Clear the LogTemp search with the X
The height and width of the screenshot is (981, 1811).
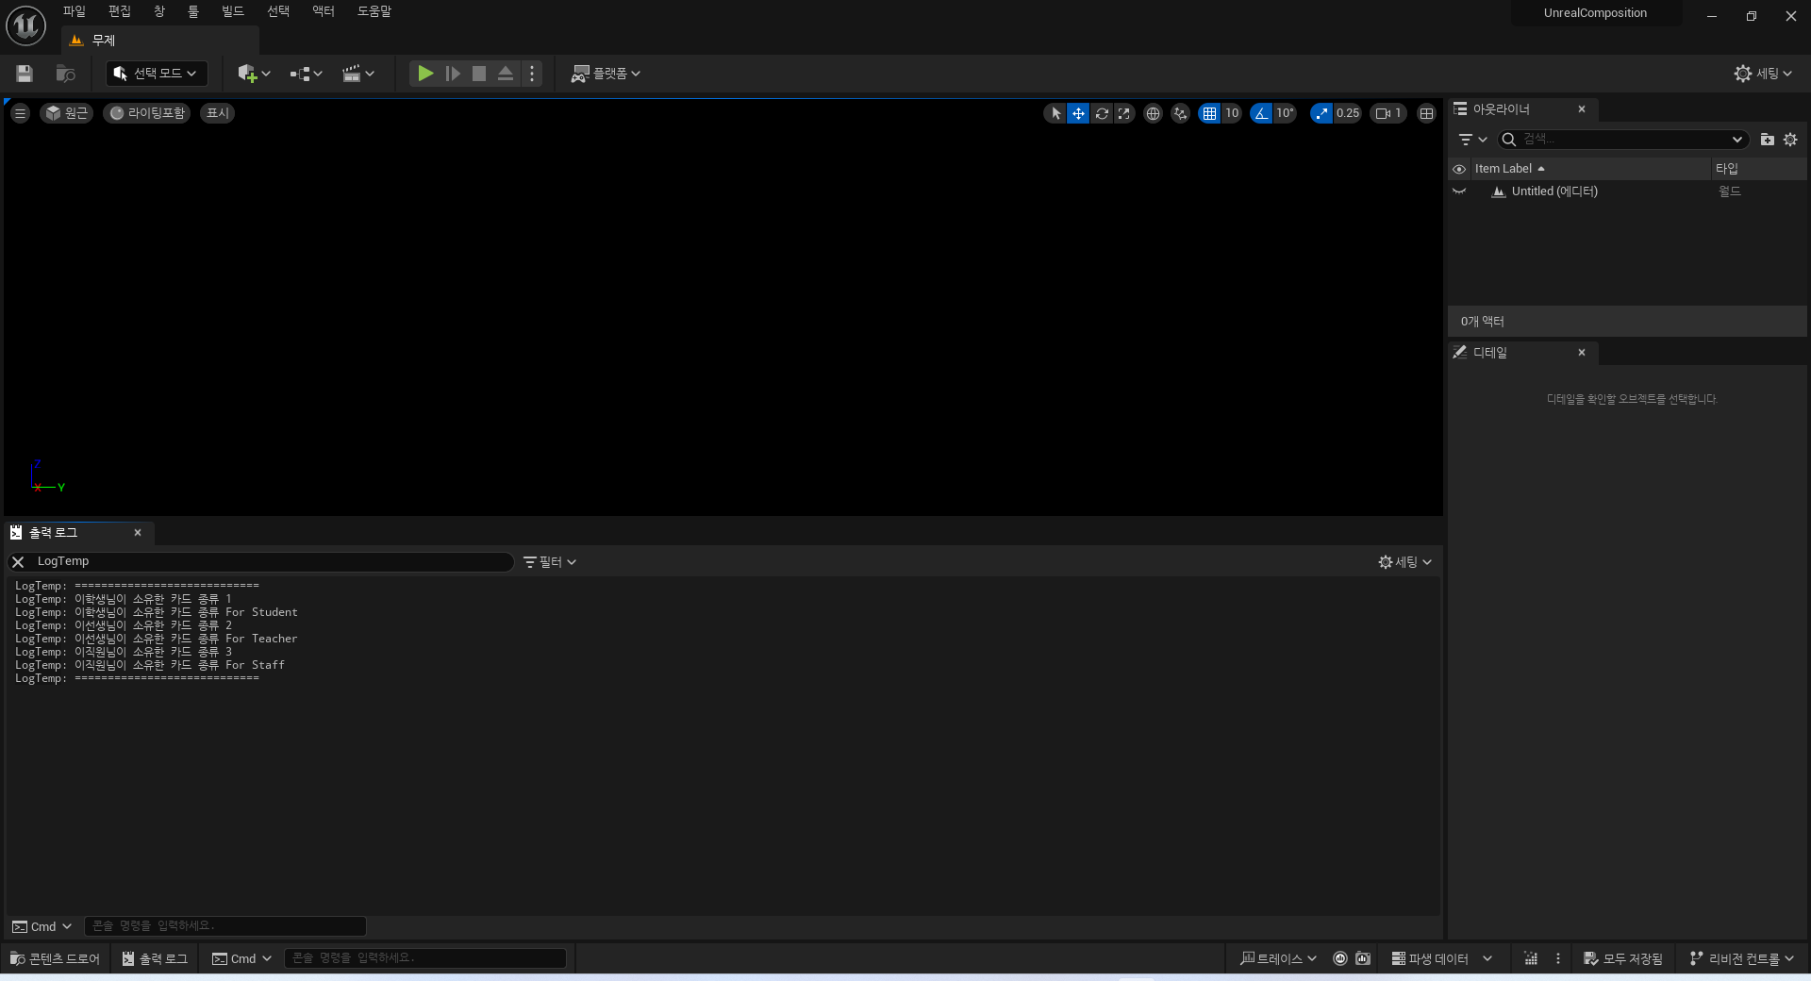(18, 562)
